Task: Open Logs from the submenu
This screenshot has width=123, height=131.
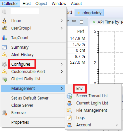Action: [93, 118]
